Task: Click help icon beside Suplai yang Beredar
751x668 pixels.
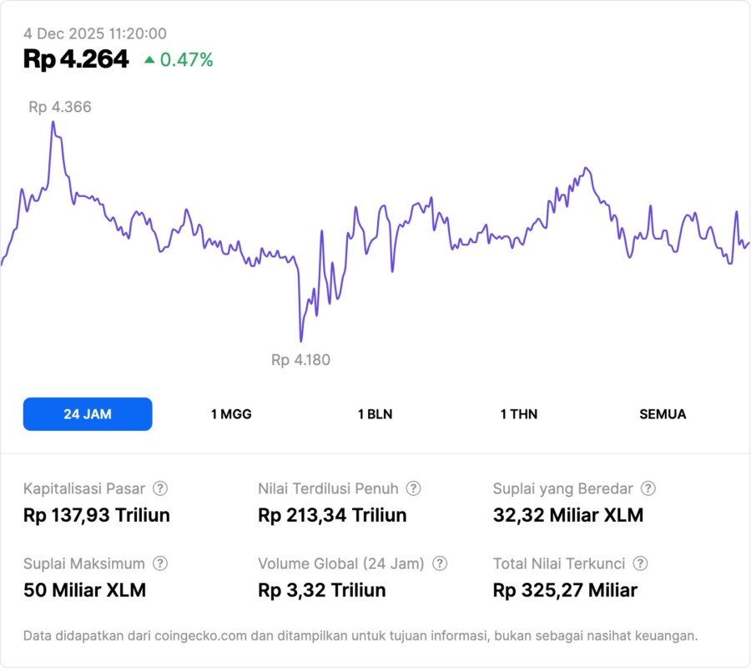Action: [648, 488]
